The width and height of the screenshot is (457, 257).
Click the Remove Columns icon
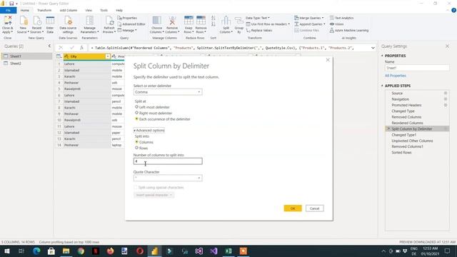(172, 25)
